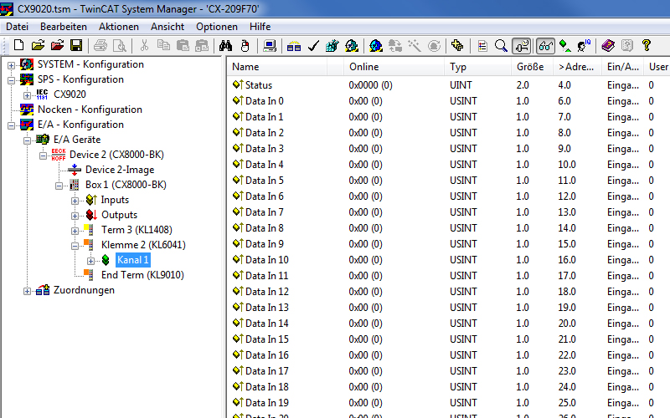Sort by the Online column header
Viewport: 670px width, 418px height.
(394, 67)
